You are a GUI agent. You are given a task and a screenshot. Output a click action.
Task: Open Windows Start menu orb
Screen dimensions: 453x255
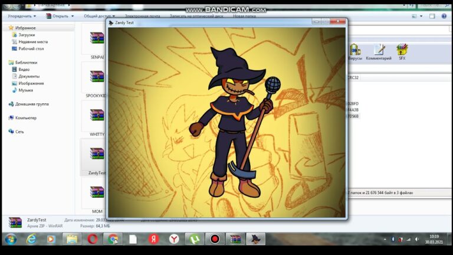[11, 239]
